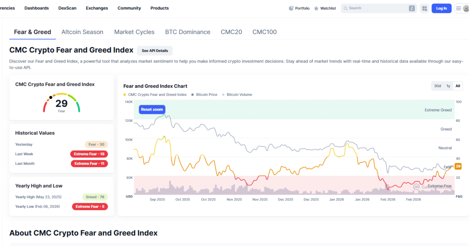Click the fear and greed gauge dial
This screenshot has height=246, width=469.
point(62,103)
